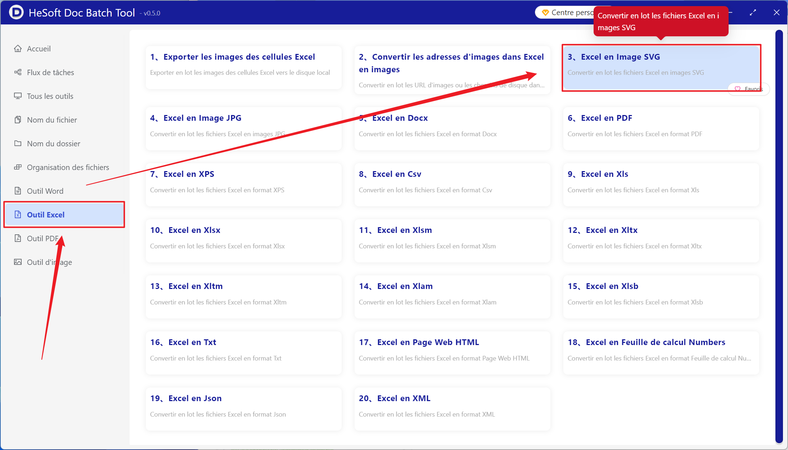Open the Excel en Docx tool
Screen dimensions: 788x450
(452, 128)
